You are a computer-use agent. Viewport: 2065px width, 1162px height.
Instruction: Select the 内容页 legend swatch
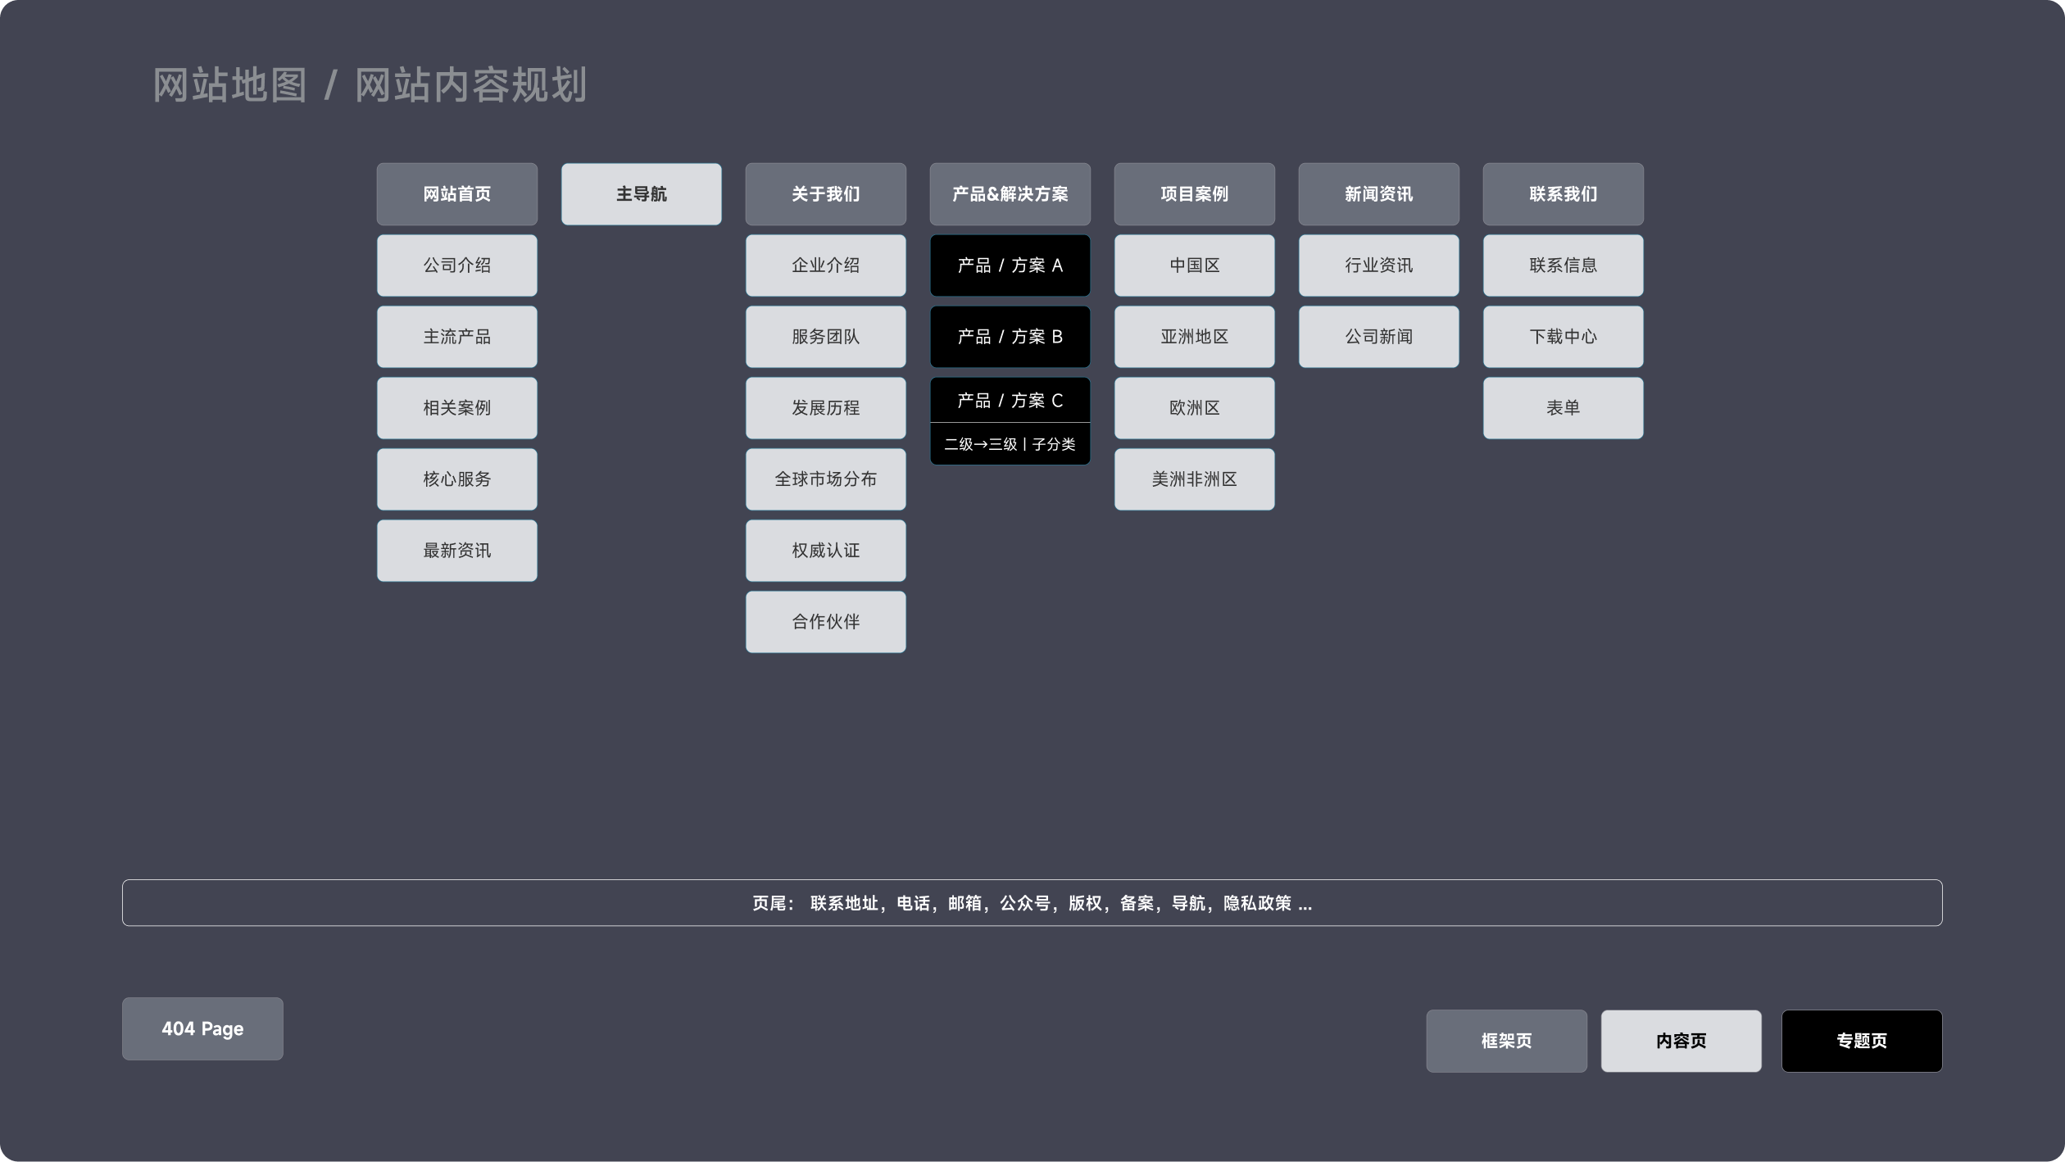(x=1681, y=1041)
